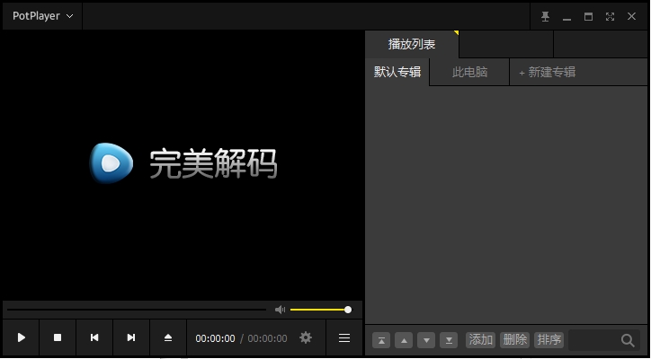Skip to the previous track

(x=94, y=337)
